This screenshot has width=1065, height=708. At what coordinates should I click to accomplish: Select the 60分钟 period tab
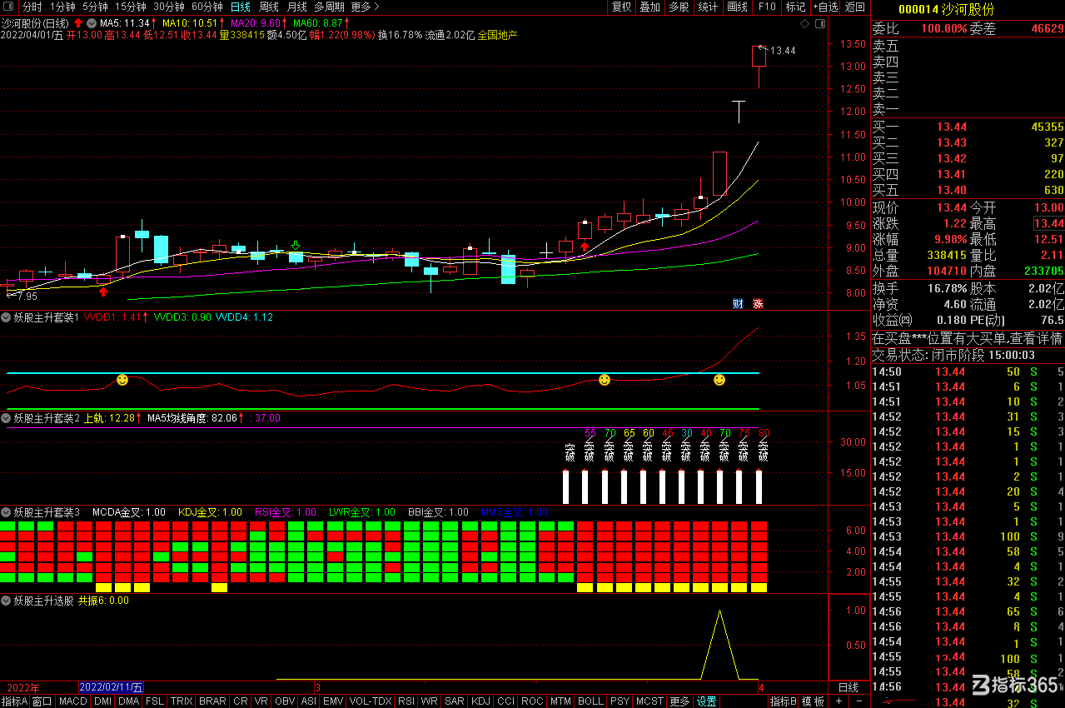(207, 7)
